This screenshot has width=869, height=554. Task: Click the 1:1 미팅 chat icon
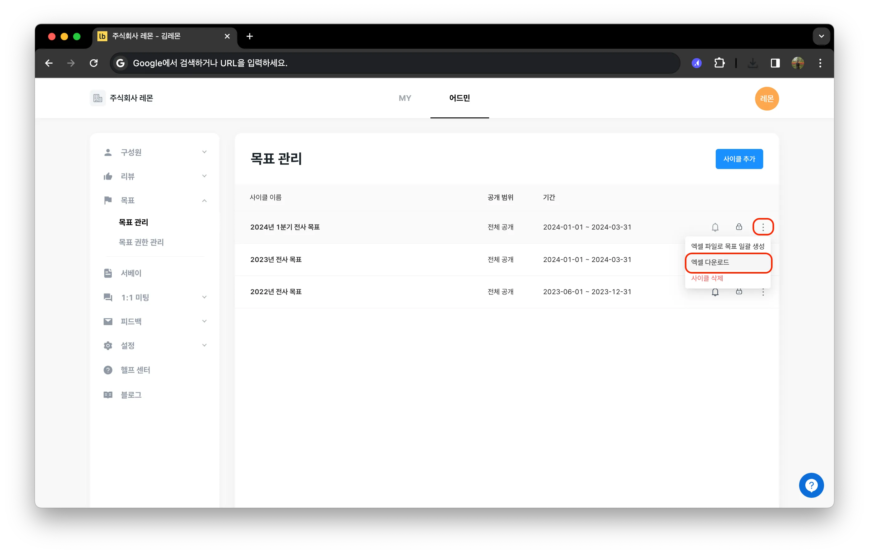click(108, 298)
